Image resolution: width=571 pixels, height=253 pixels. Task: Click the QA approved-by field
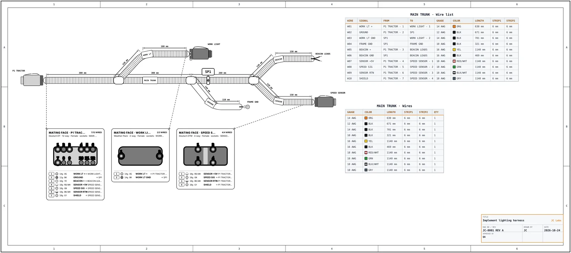484,237
